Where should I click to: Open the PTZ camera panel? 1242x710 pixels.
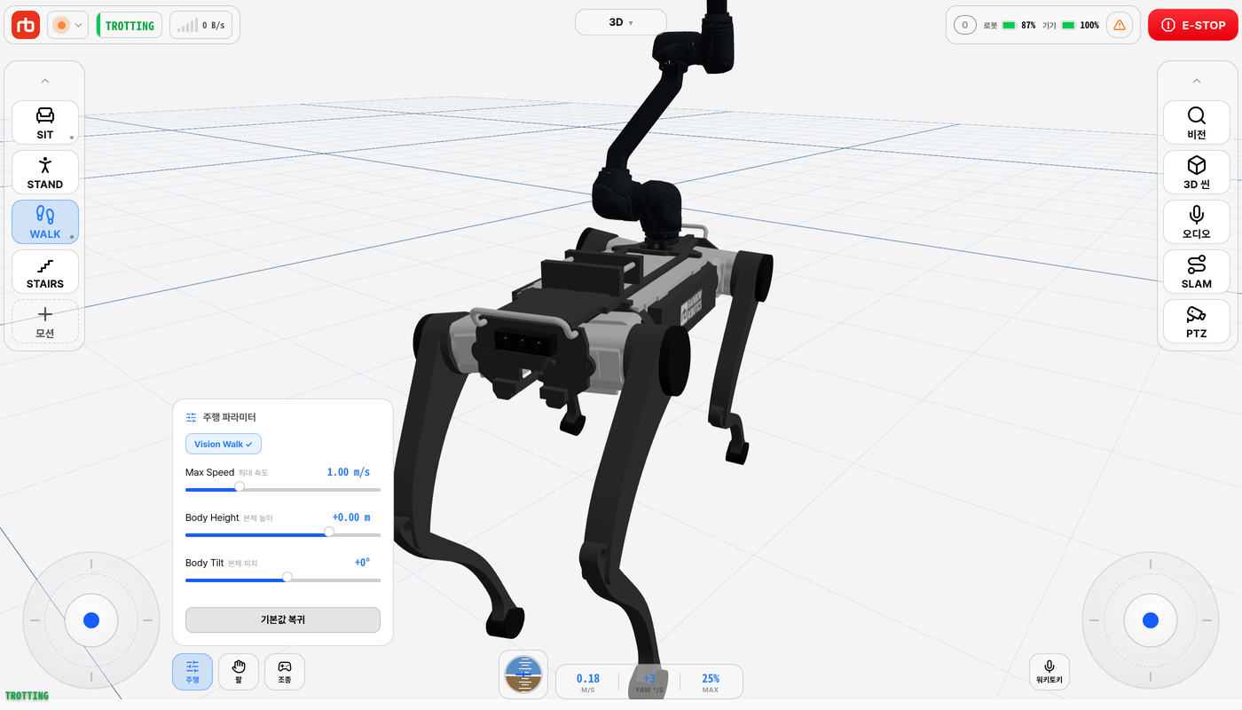pos(1197,321)
